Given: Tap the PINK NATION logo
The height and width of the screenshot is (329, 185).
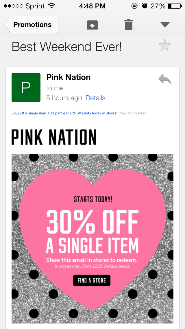Looking at the screenshot, I should (54, 137).
